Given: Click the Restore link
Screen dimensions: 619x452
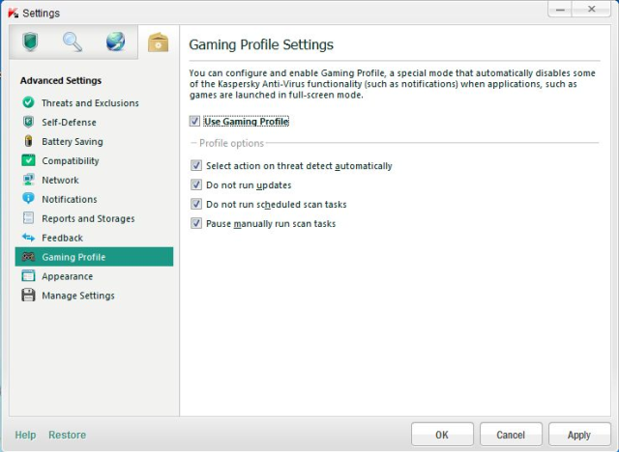Looking at the screenshot, I should click(67, 436).
